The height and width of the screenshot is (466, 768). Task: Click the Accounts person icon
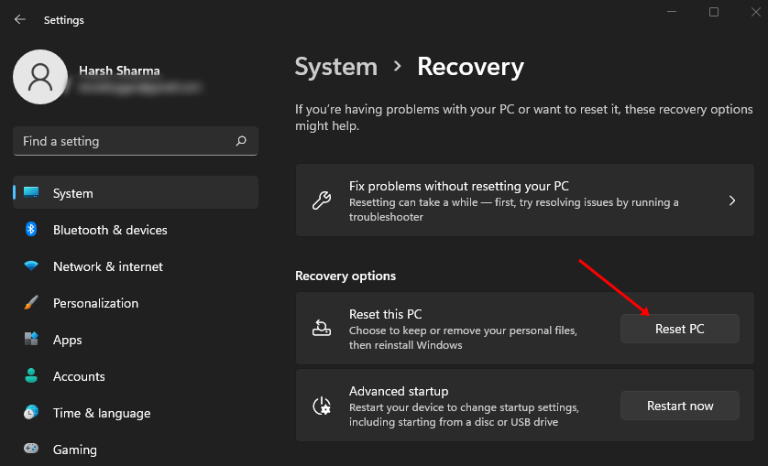pyautogui.click(x=31, y=376)
